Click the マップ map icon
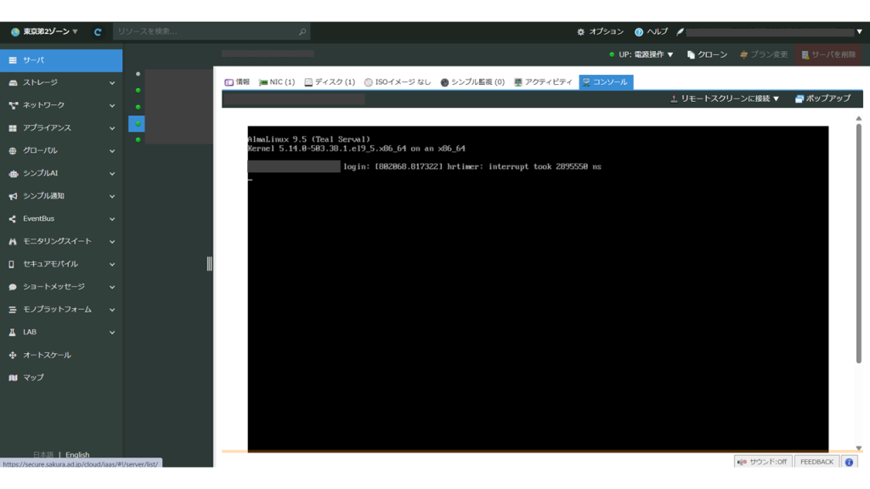The height and width of the screenshot is (489, 870). [13, 378]
